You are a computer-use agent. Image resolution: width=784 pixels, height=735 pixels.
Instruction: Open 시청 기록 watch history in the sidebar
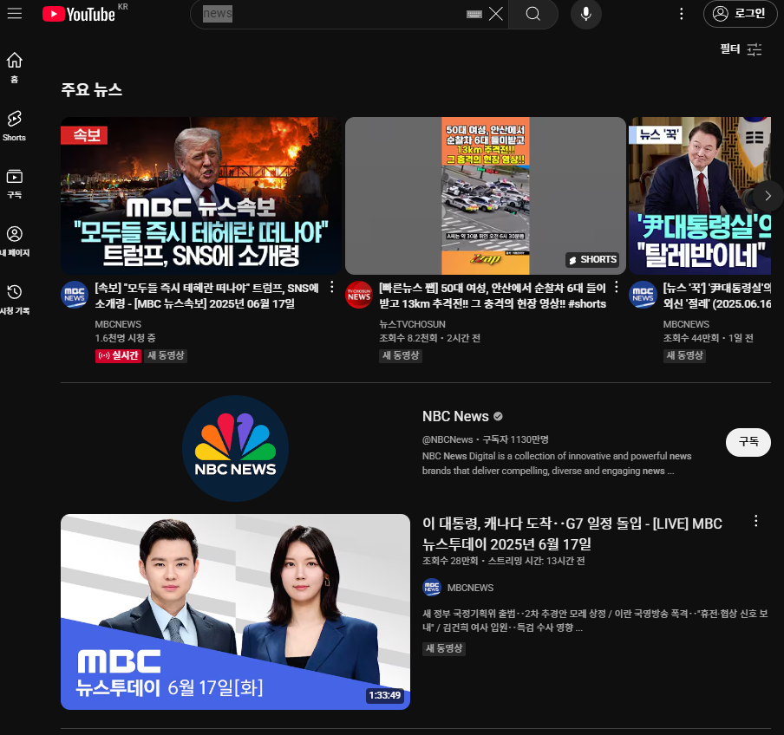[x=15, y=299]
